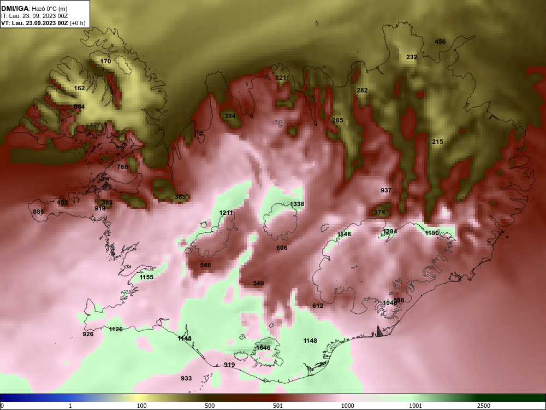Viewport: 546px width, 410px height.
Task: Click the 1646 value on the southern glacier
Action: click(x=263, y=348)
